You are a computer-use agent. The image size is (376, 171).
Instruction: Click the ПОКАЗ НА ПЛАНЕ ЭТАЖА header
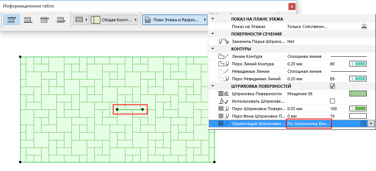click(x=257, y=19)
